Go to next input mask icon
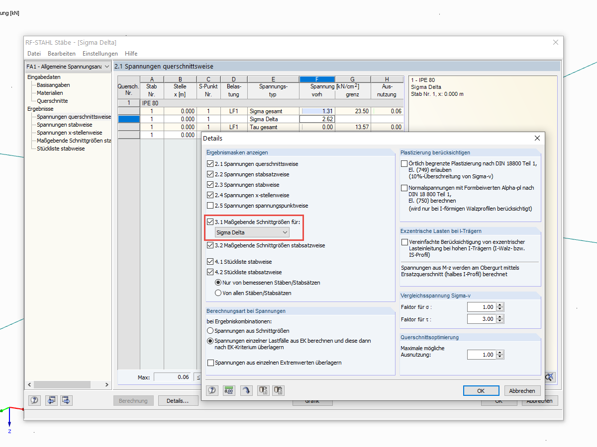Screen dimensions: 597x447 click(67, 400)
